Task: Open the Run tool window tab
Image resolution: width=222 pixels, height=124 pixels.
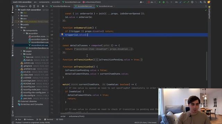Action: 18,120
